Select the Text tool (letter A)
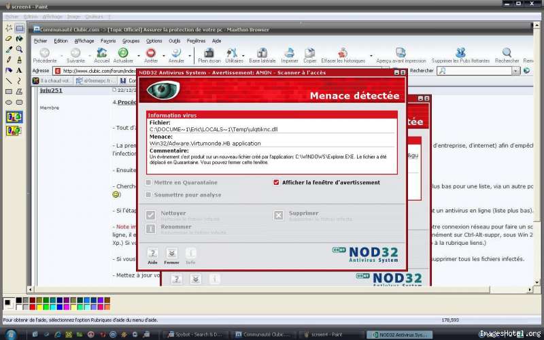 tap(20, 71)
